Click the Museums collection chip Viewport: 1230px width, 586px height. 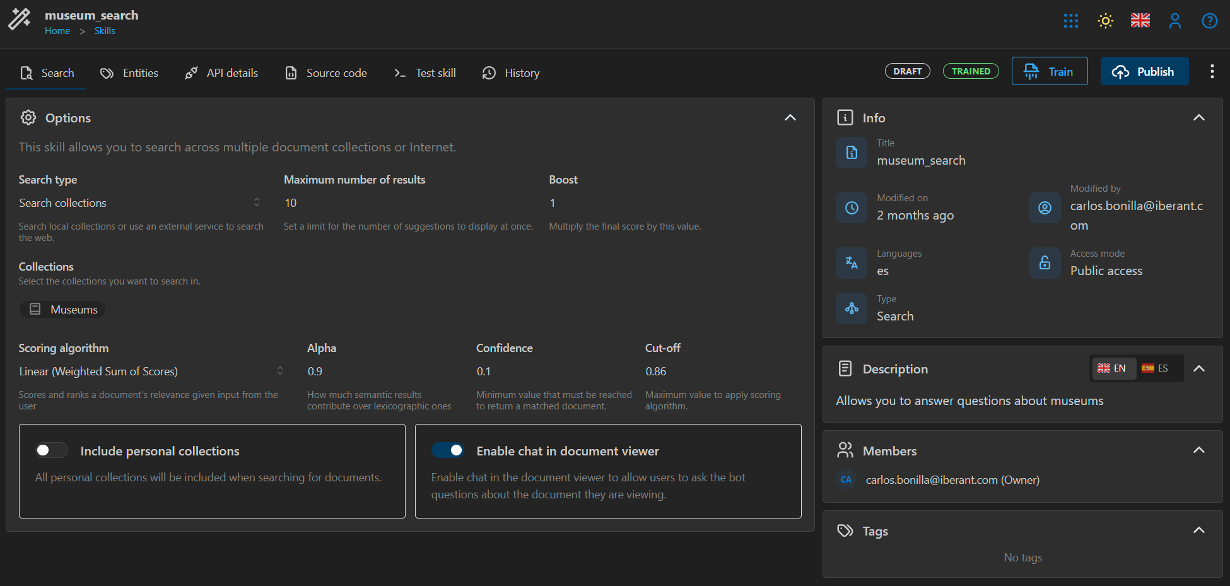tap(62, 309)
